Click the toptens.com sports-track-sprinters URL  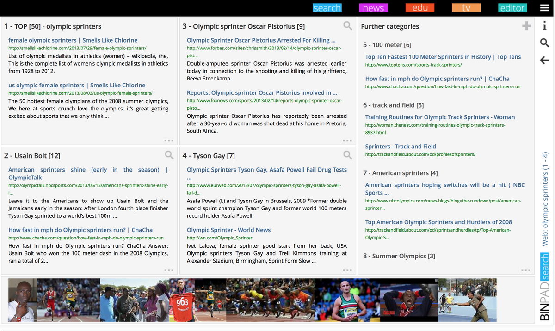click(x=413, y=65)
